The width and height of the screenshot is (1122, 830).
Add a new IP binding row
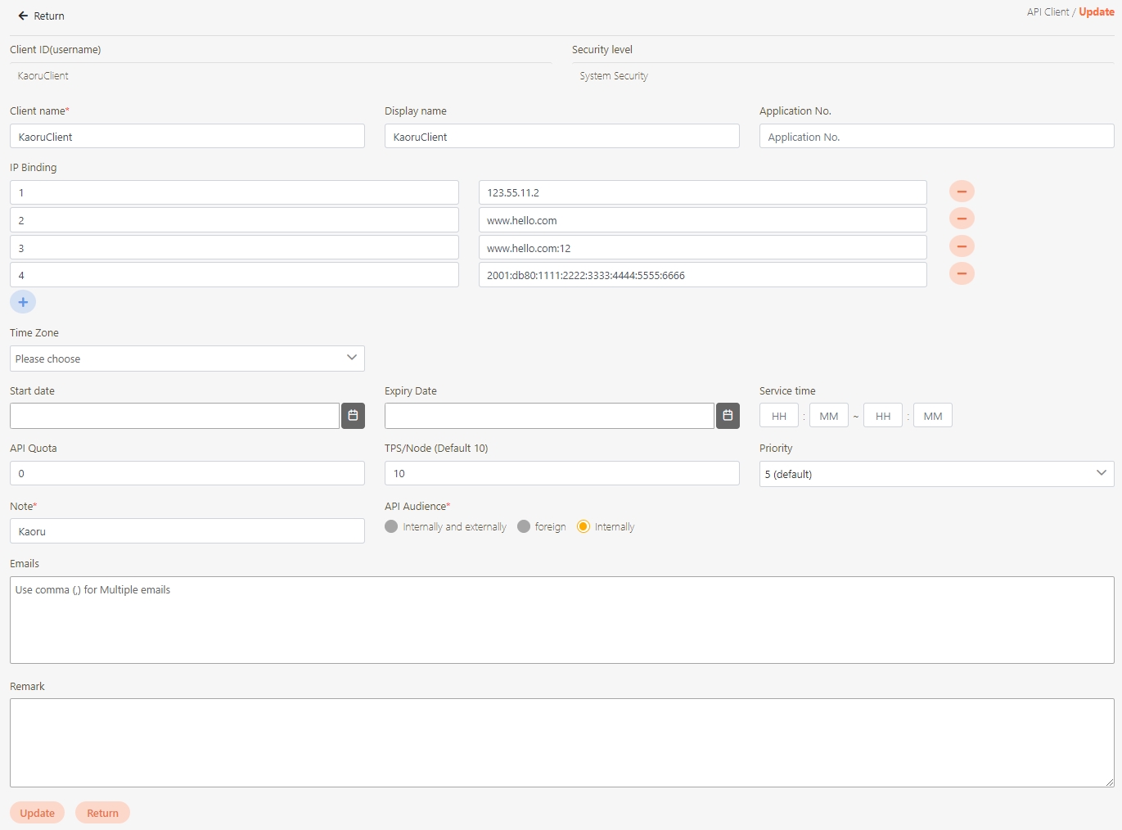tap(23, 302)
